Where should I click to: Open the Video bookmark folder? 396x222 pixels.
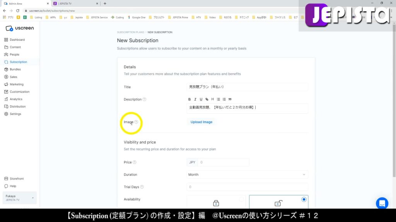point(210,17)
